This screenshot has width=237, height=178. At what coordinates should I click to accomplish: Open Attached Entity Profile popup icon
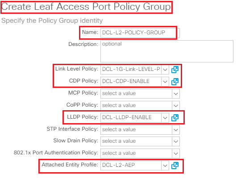coord(175,166)
